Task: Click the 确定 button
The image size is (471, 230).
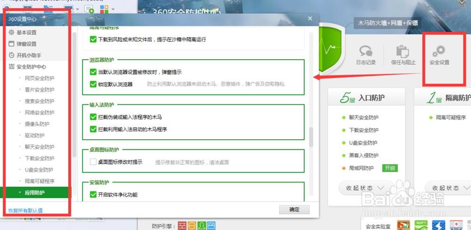Action: pyautogui.click(x=294, y=210)
